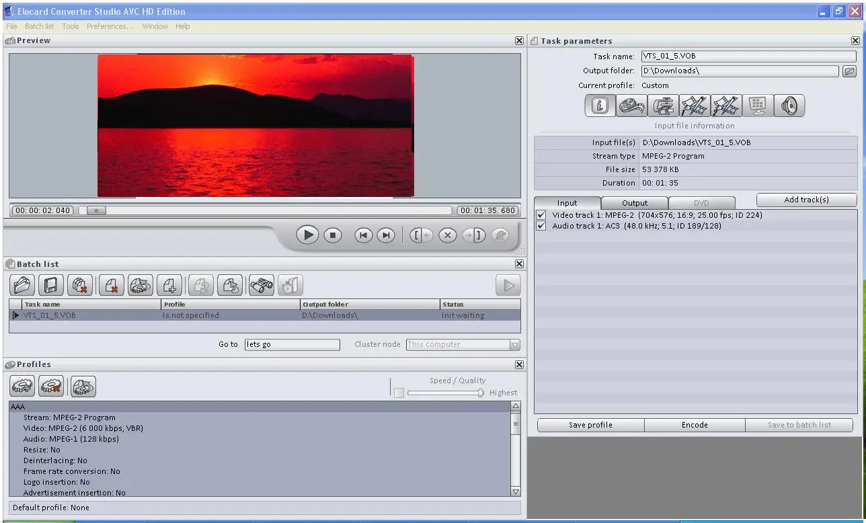Open the Tools menu
866x523 pixels.
pos(71,26)
